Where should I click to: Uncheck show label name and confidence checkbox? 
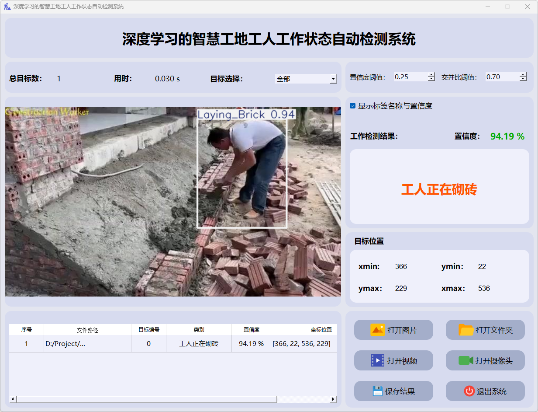[x=353, y=106]
